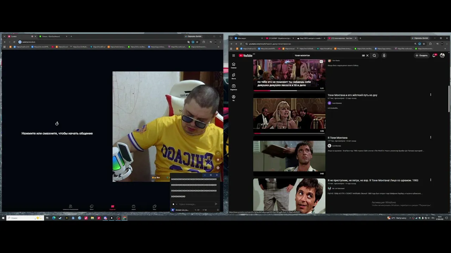Open video 'Я не преступник, не петух, не вор'
Image resolution: width=451 pixels, height=253 pixels.
[373, 180]
